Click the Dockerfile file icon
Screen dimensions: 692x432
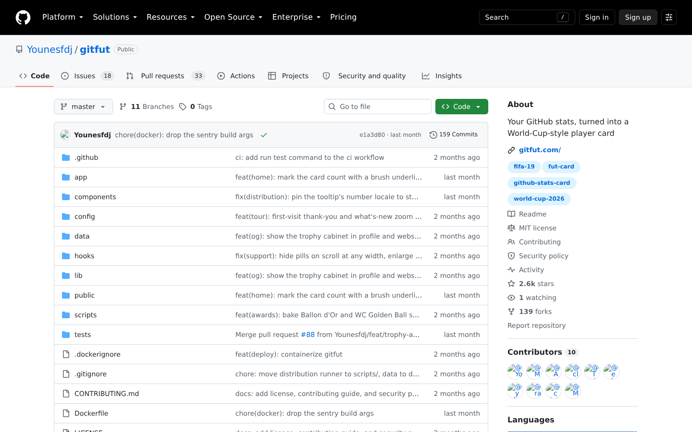(66, 413)
